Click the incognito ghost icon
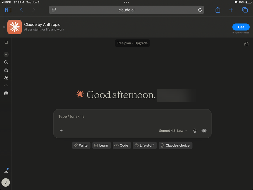 246,44
